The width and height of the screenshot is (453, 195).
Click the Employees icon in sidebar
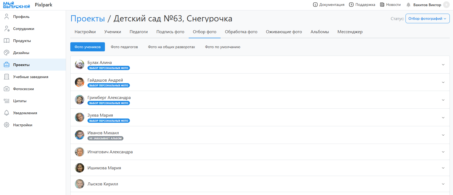pos(7,29)
